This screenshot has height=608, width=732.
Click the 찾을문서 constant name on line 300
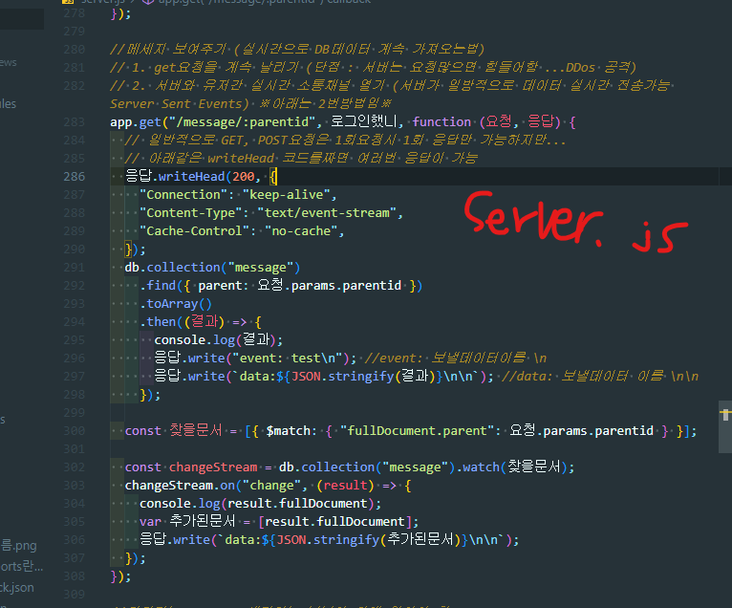pos(196,430)
